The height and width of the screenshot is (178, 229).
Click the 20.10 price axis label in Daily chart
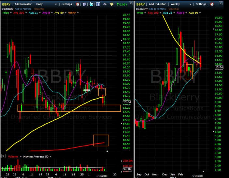126,15
